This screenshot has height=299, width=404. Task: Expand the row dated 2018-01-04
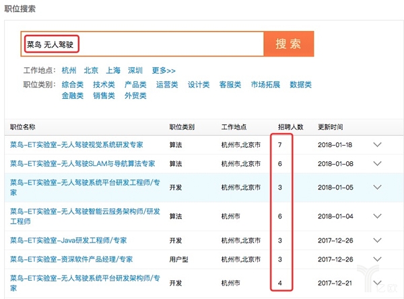[377, 216]
